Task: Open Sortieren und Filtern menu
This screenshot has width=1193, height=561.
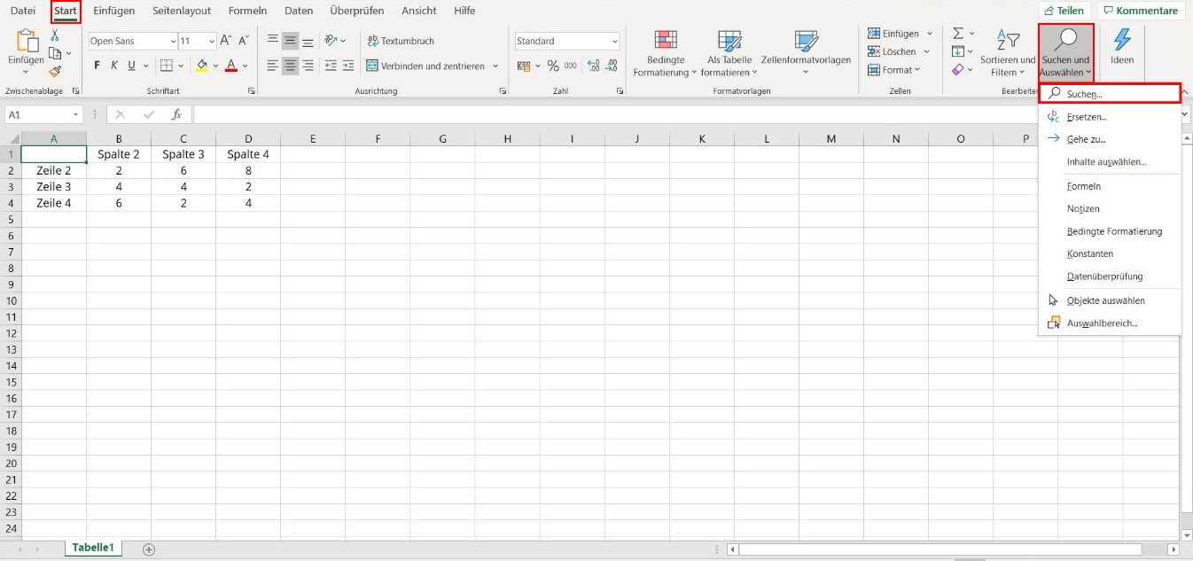Action: point(1008,53)
